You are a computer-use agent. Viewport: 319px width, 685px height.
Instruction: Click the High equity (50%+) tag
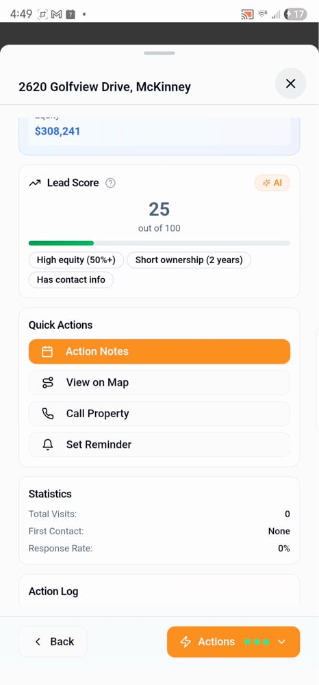77,260
